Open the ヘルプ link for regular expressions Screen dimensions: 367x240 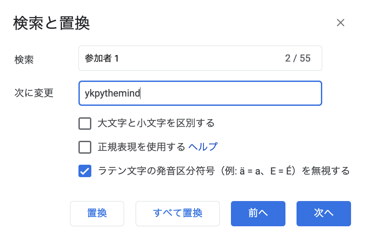pyautogui.click(x=203, y=147)
